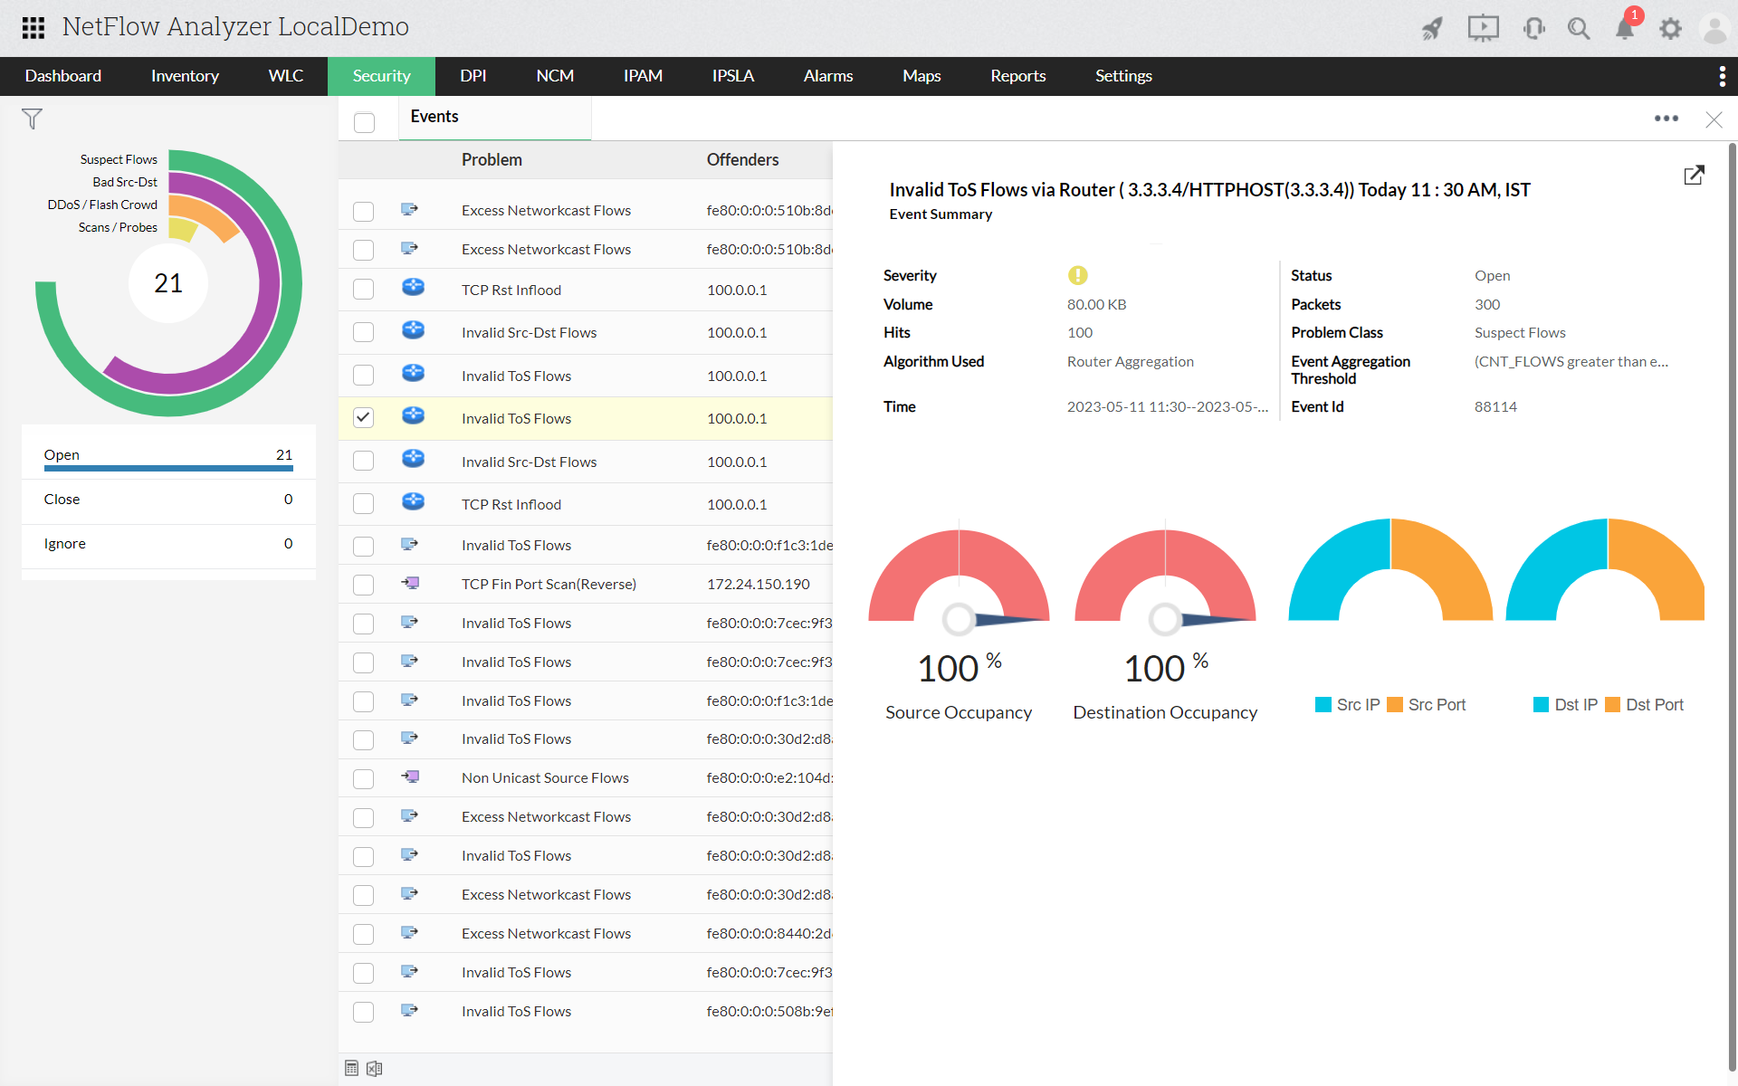Click the settings gear icon in top bar

point(1670,29)
